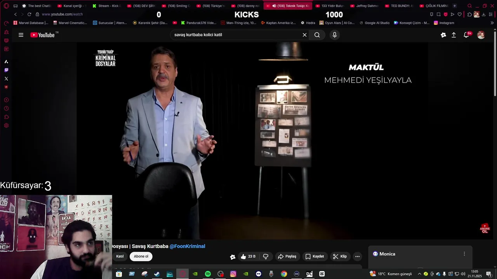Open Marvel Database bookmark
Viewport: 497px width, 279px height.
pyautogui.click(x=31, y=23)
